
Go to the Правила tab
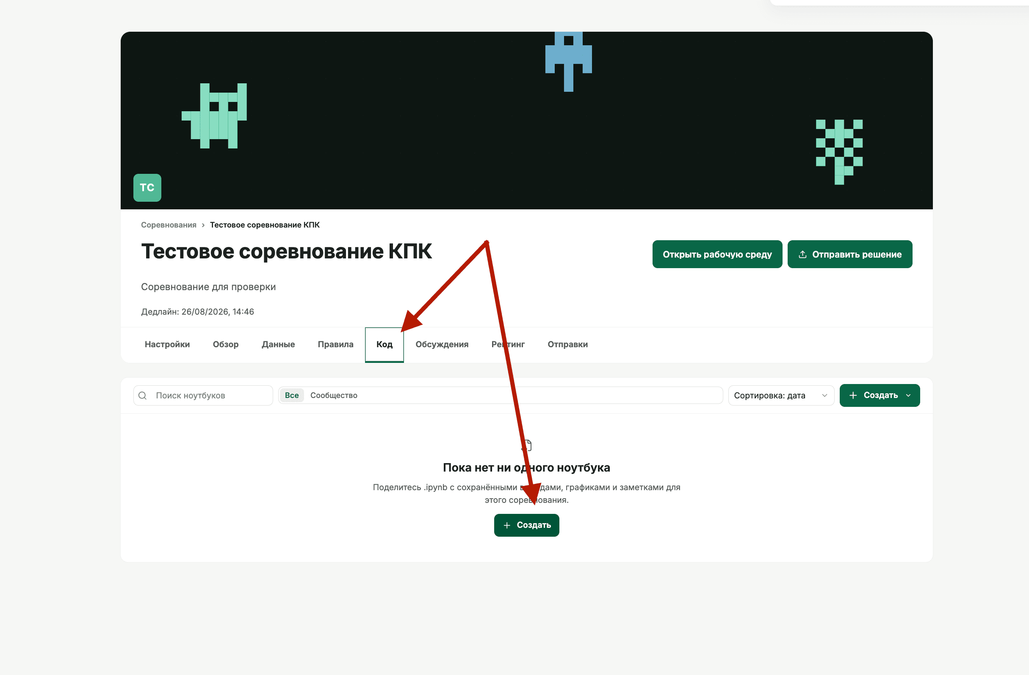click(335, 344)
